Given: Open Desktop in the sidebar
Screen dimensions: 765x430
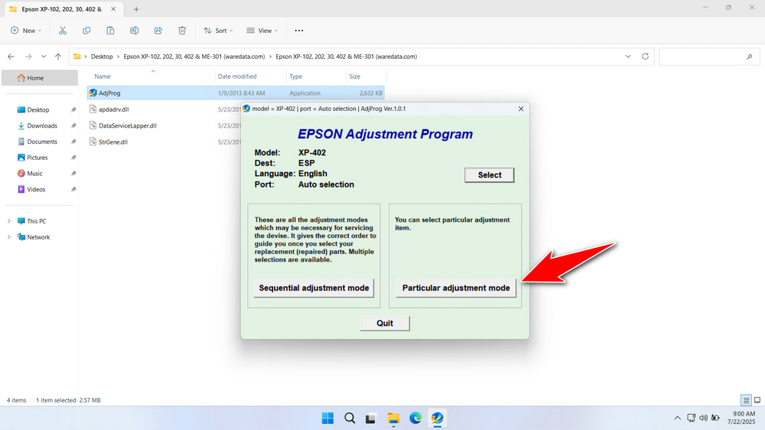Looking at the screenshot, I should click(38, 110).
